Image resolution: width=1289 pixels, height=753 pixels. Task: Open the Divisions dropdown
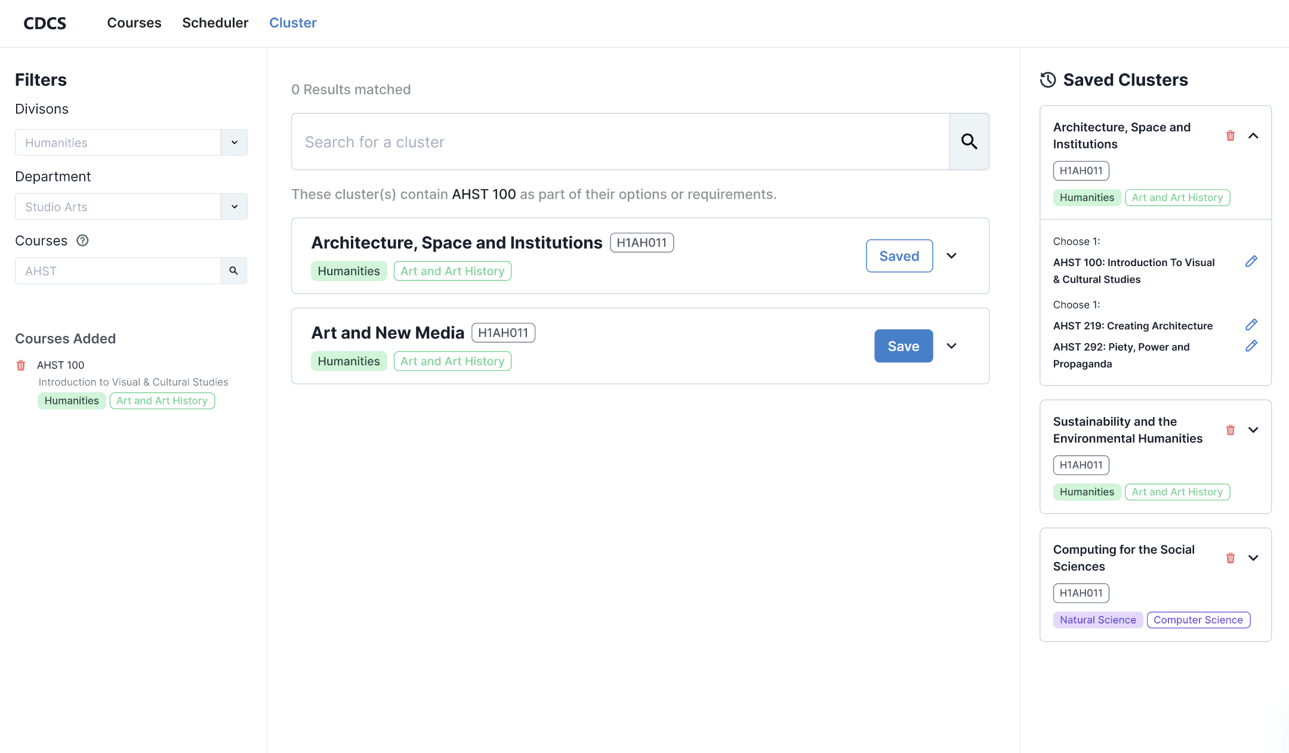pos(234,143)
